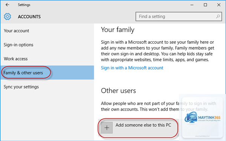
Task: Click the Settings window title
Action: [x=24, y=5]
